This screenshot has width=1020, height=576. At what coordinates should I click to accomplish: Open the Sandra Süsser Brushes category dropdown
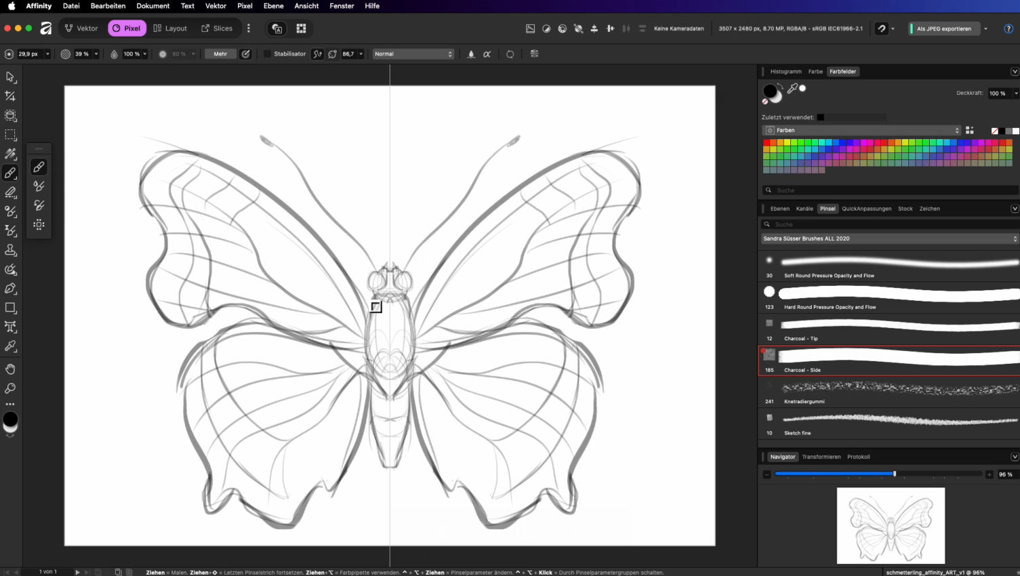click(x=889, y=239)
